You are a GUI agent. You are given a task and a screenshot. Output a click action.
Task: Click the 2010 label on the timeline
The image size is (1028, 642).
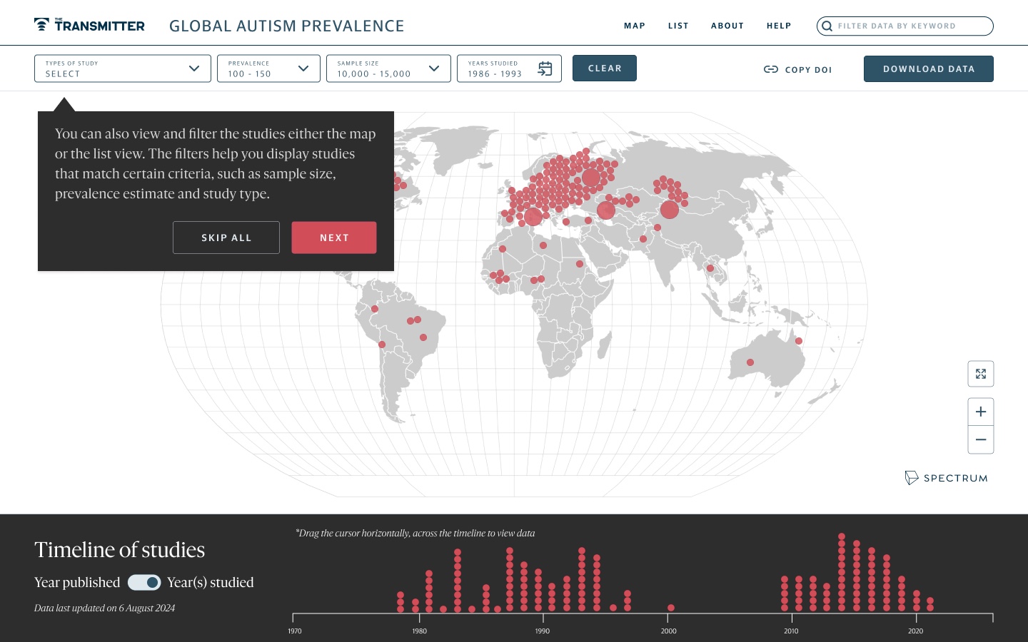[x=791, y=631]
